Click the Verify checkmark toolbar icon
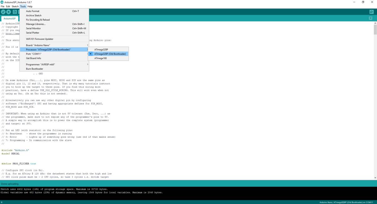 click(3, 12)
